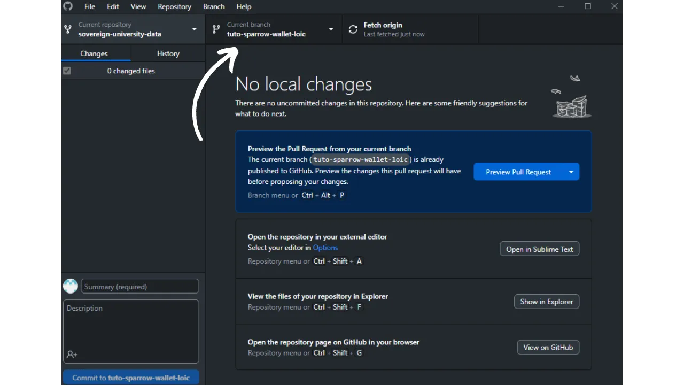Click the add co-authors icon in Description
Image resolution: width=684 pixels, height=385 pixels.
(72, 355)
